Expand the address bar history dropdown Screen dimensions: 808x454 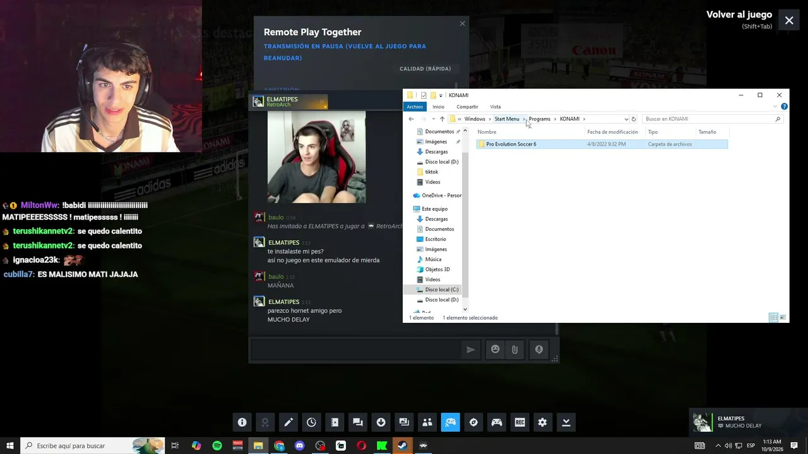626,119
